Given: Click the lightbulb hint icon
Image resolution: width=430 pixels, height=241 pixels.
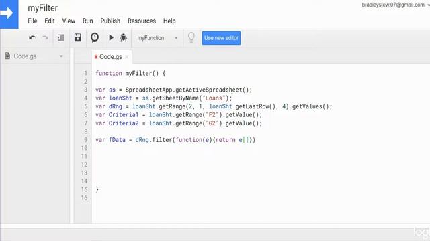Looking at the screenshot, I should (191, 37).
